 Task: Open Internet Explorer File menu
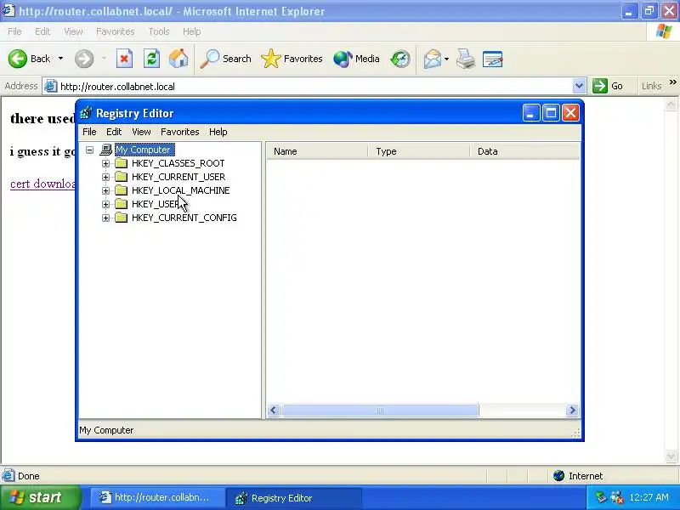tap(14, 31)
